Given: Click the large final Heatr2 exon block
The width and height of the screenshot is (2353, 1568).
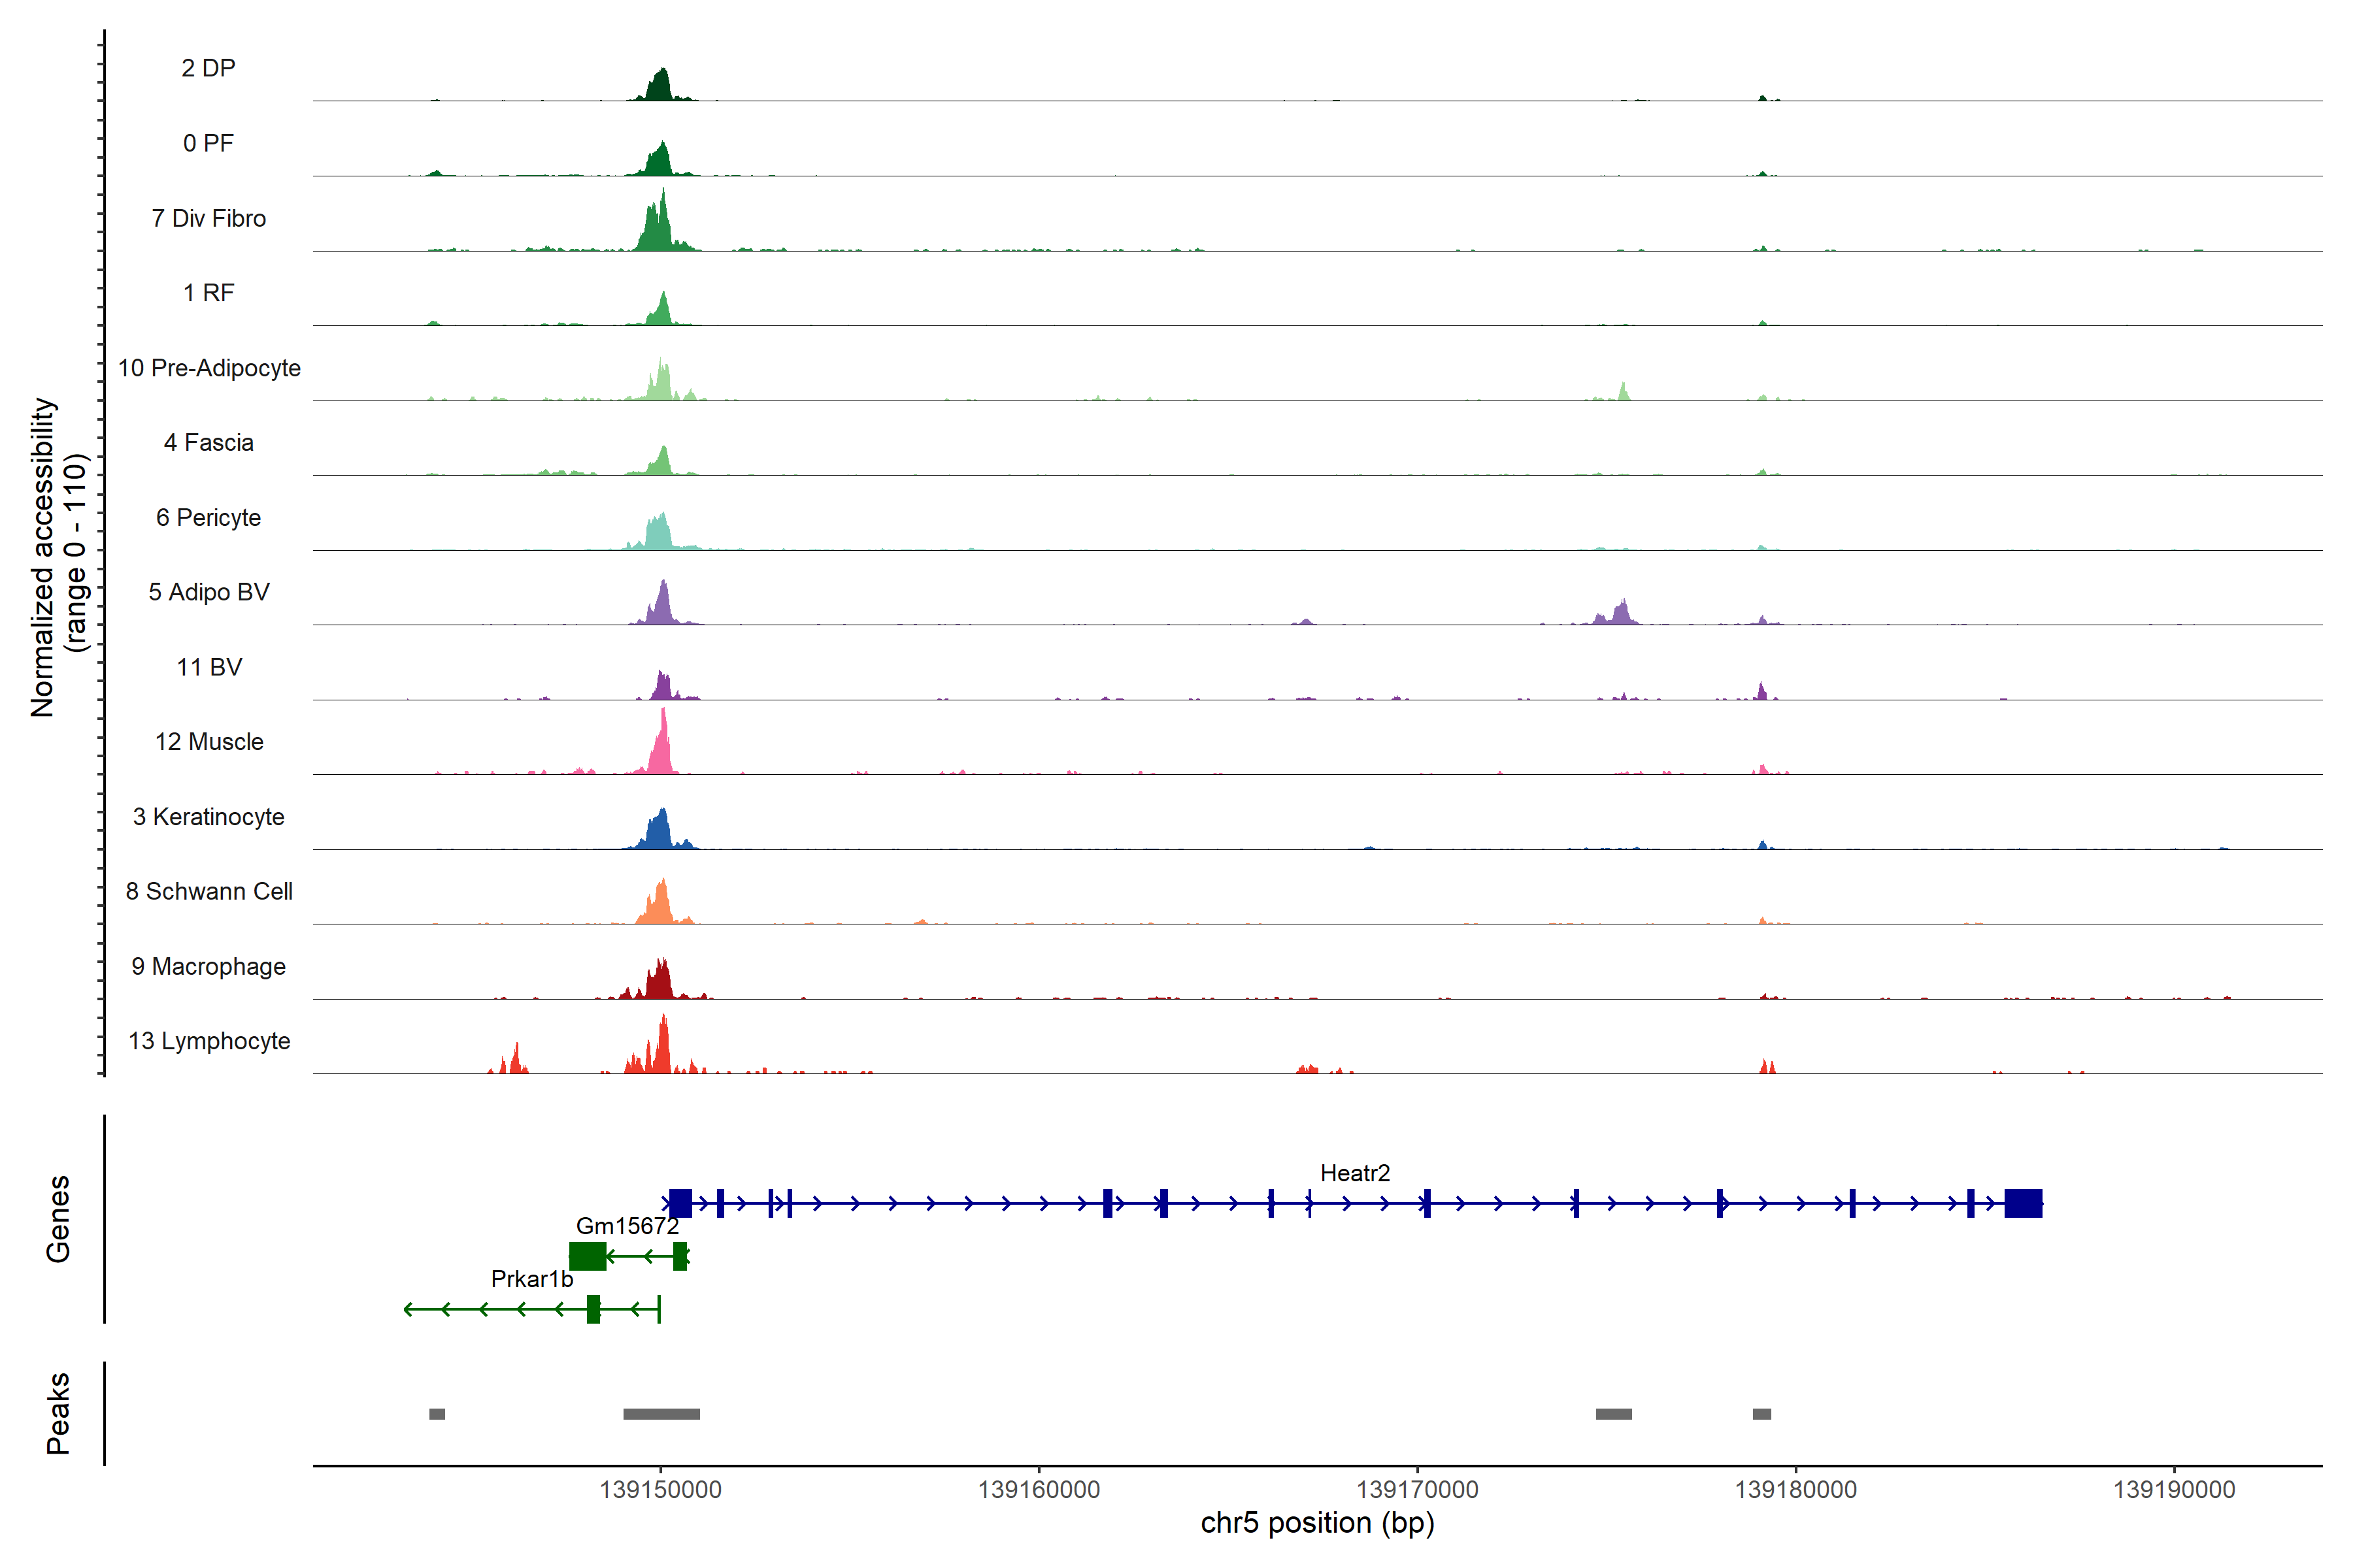Looking at the screenshot, I should click(2023, 1203).
